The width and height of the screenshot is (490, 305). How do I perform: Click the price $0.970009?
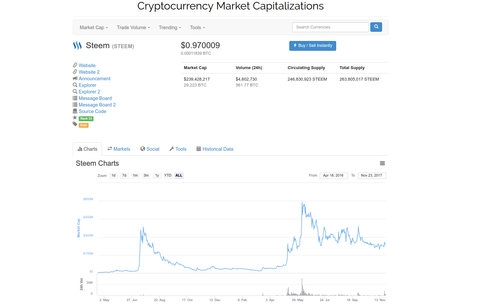coord(200,45)
